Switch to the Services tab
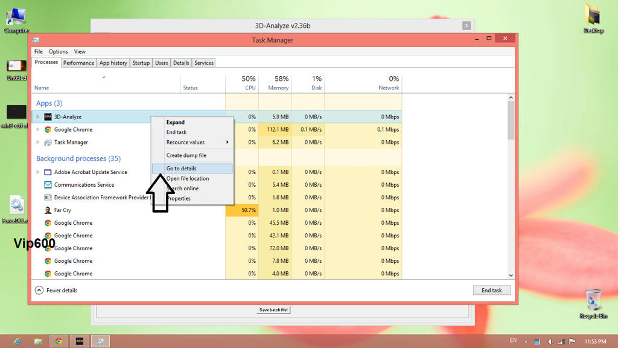 point(204,63)
